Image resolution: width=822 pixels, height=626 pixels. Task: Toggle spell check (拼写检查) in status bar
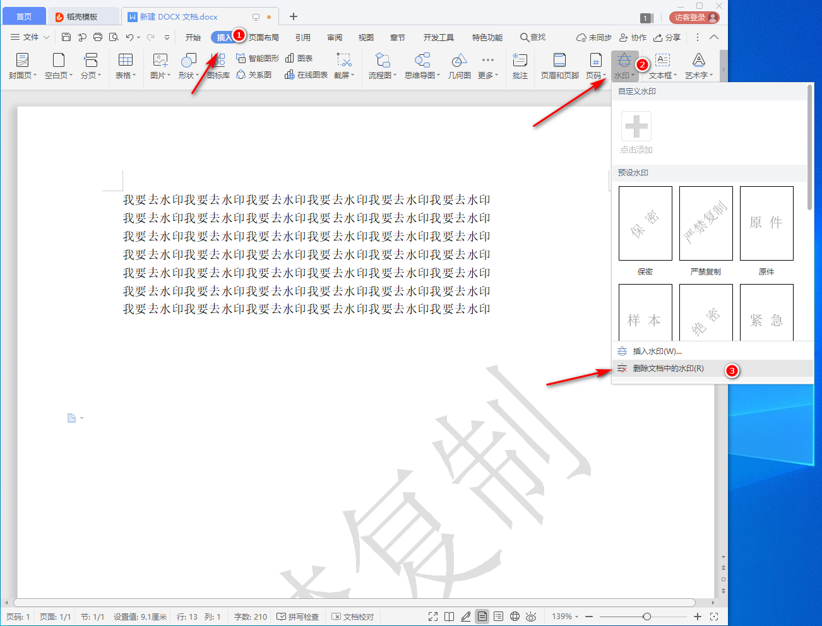(297, 617)
